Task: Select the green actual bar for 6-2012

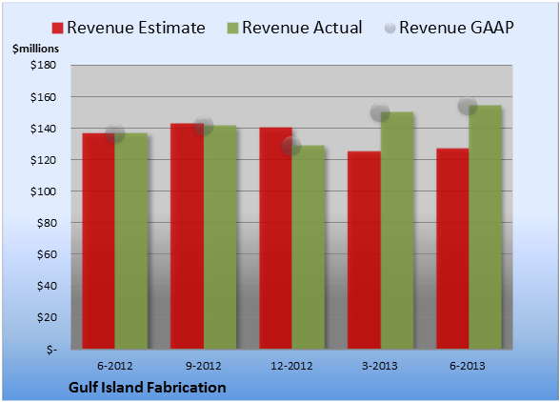Action: [x=131, y=241]
